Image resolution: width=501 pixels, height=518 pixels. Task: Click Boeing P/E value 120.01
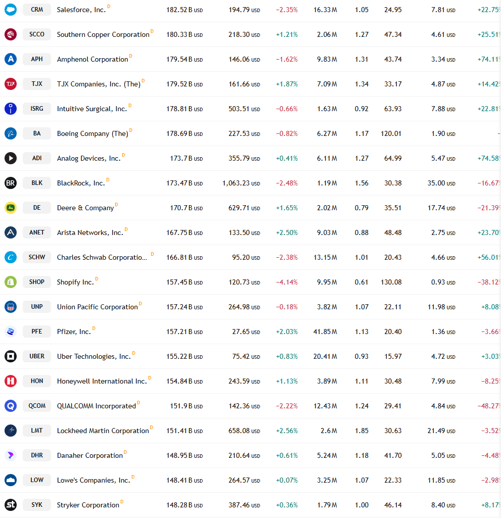coord(391,134)
